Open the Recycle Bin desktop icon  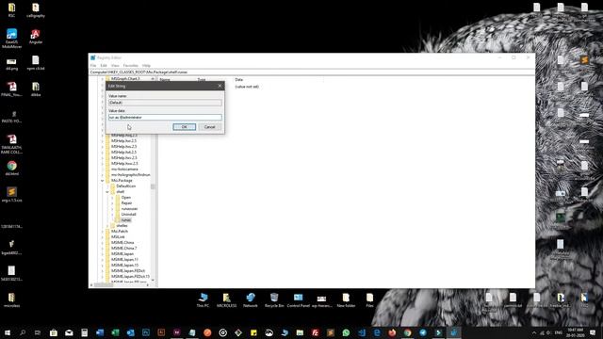tap(274, 300)
